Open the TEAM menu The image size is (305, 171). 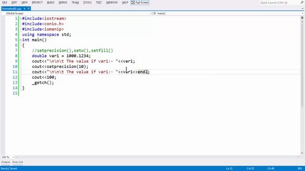point(75,2)
